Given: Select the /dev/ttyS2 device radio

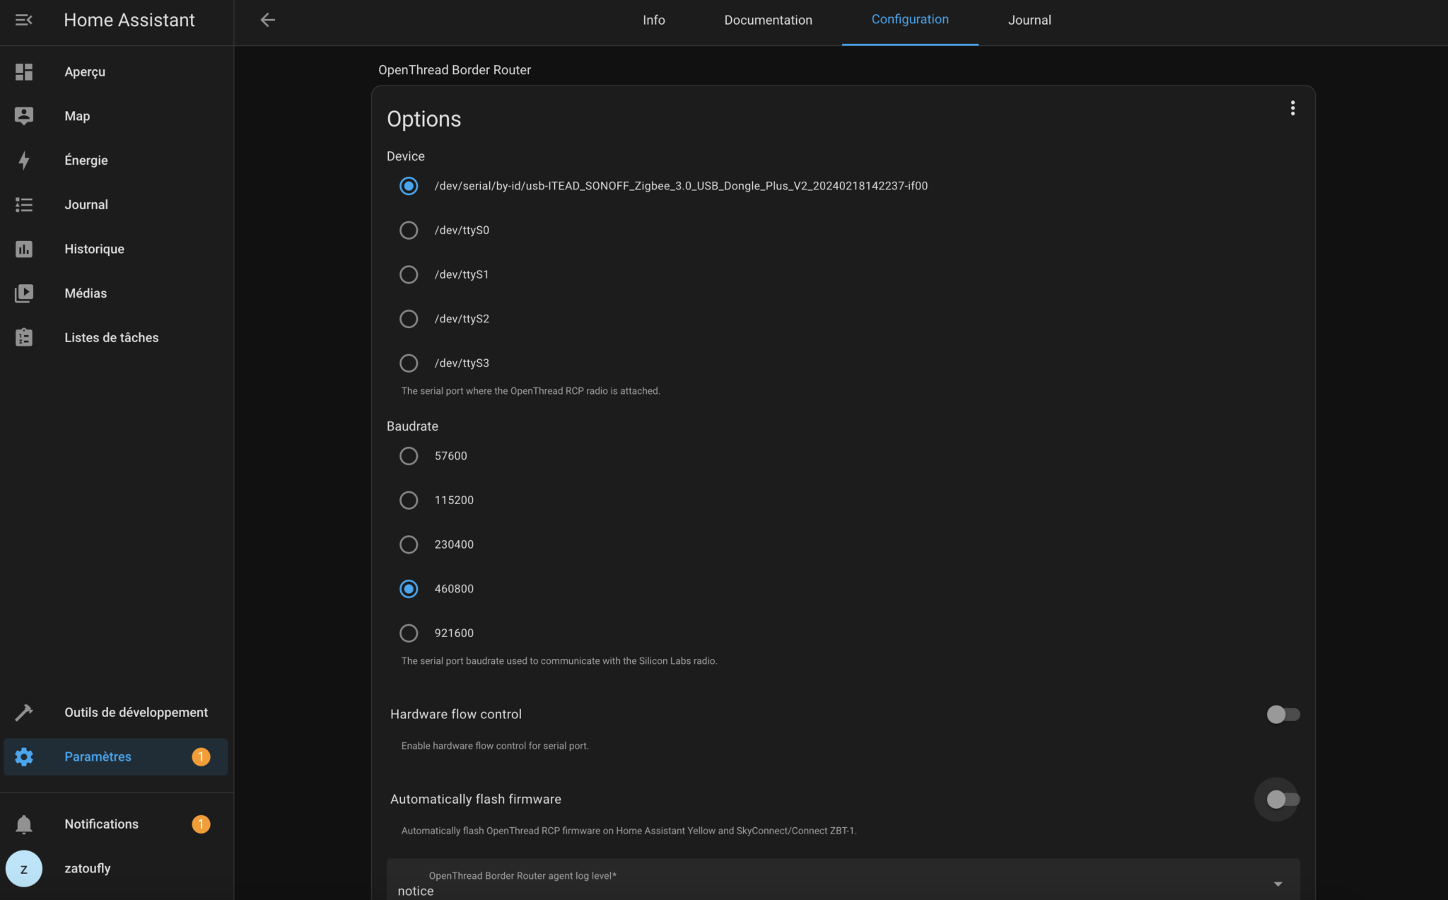Looking at the screenshot, I should 409,319.
